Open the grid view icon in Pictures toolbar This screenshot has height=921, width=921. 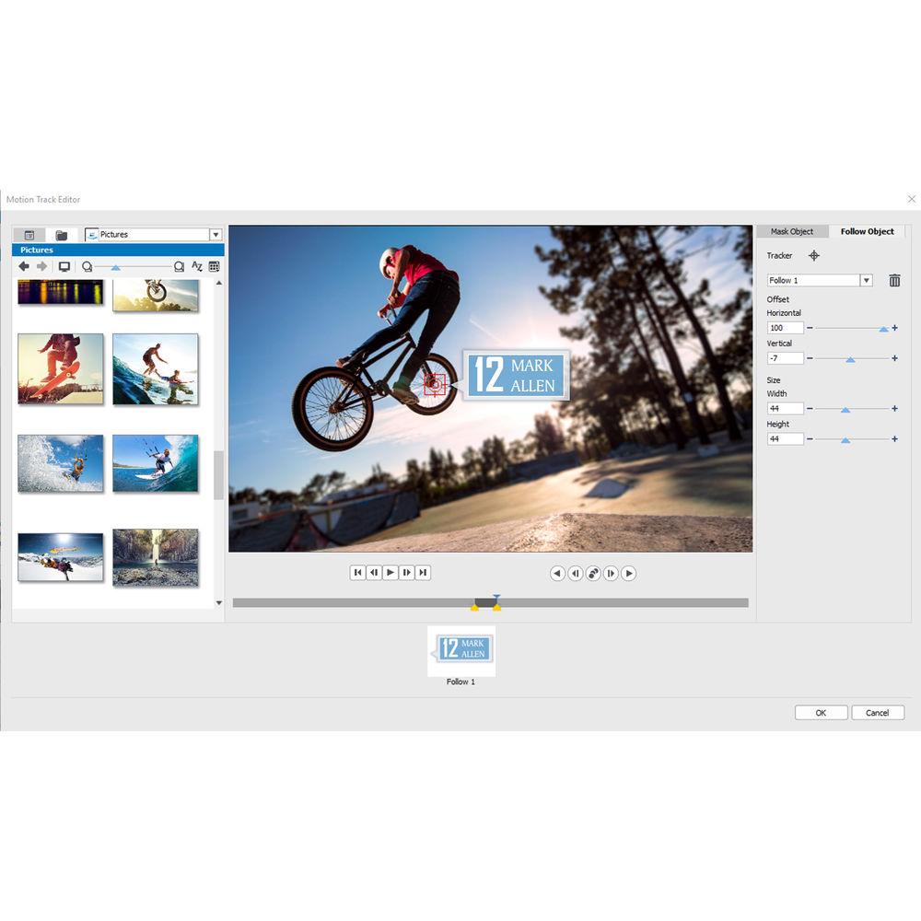[x=214, y=267]
